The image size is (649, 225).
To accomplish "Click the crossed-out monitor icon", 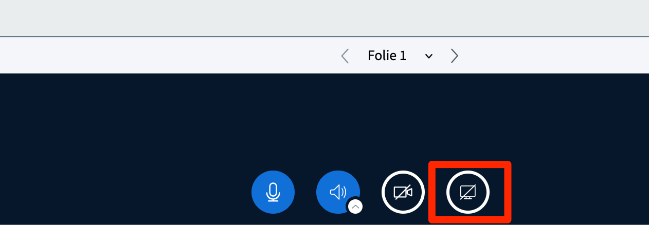I will click(467, 192).
